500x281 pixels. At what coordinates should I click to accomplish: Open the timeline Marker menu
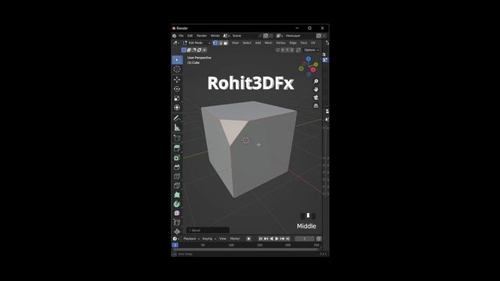(x=235, y=239)
